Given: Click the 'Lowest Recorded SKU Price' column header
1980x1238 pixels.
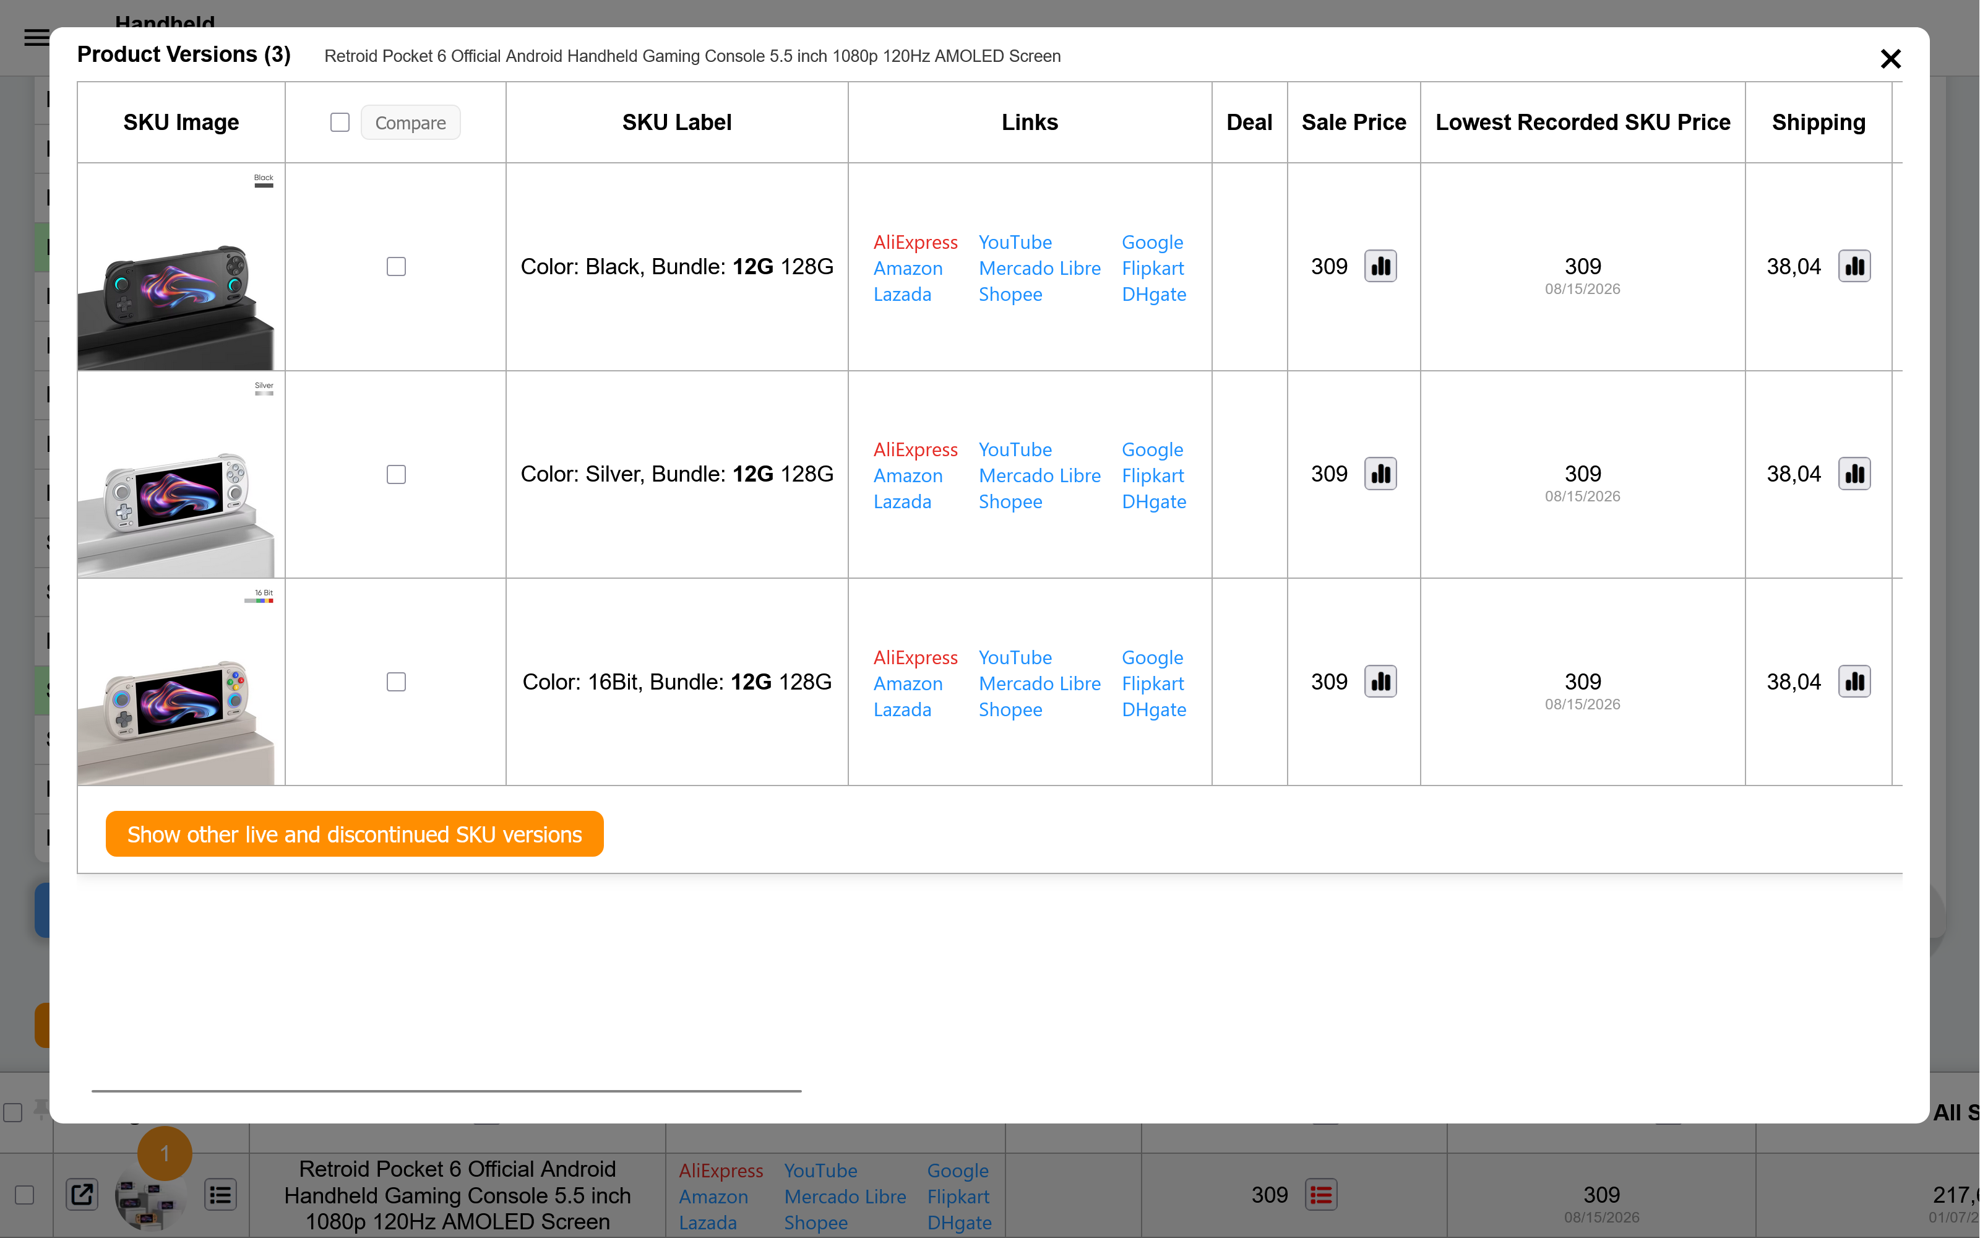Looking at the screenshot, I should (1582, 123).
